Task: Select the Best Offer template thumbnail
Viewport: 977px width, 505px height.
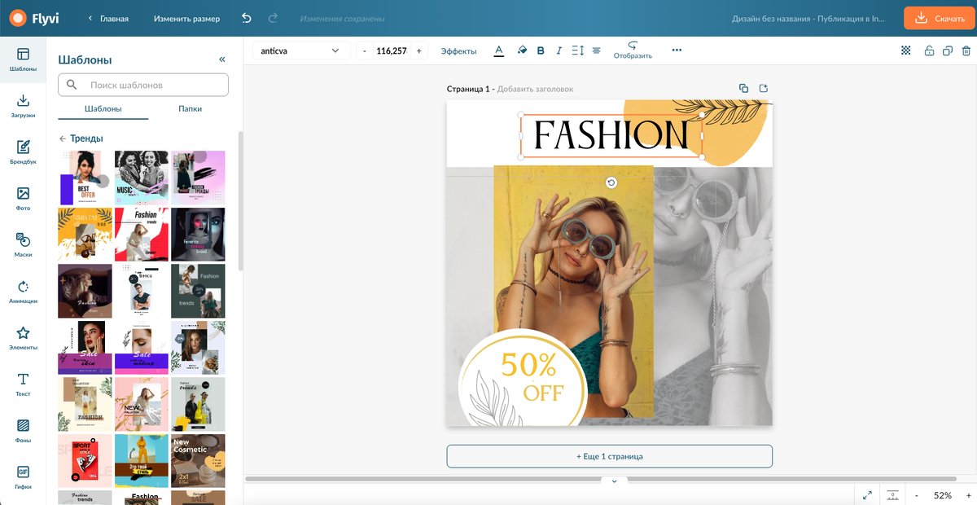Action: tap(85, 178)
